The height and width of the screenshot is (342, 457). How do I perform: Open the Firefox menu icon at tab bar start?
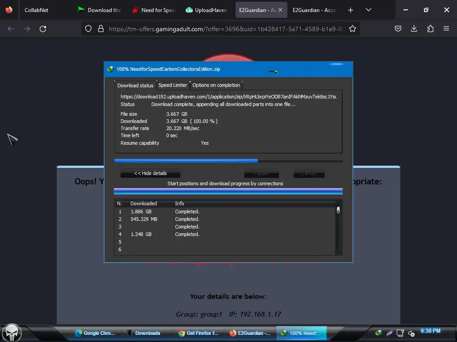click(x=9, y=10)
